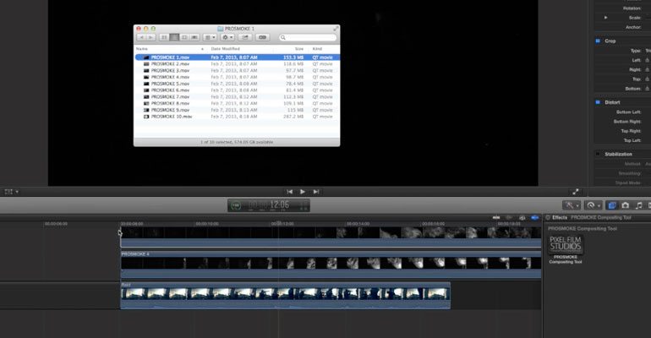This screenshot has width=651, height=338.
Task: Toggle Finder full screen arrows
Action: tap(336, 29)
